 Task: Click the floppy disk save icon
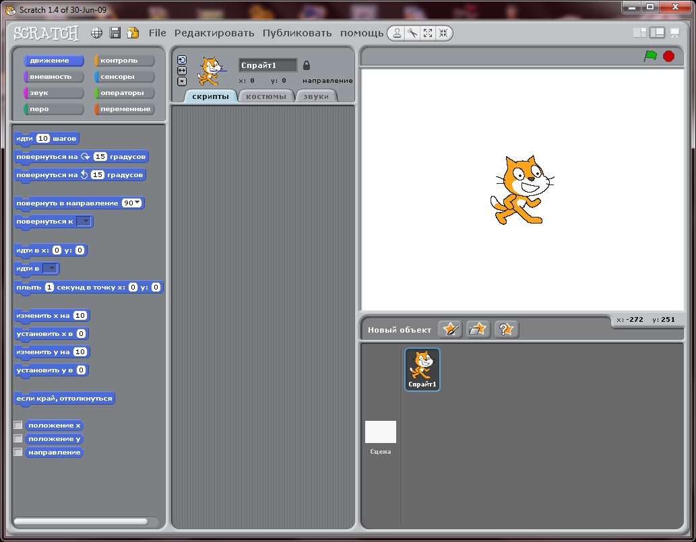point(115,33)
